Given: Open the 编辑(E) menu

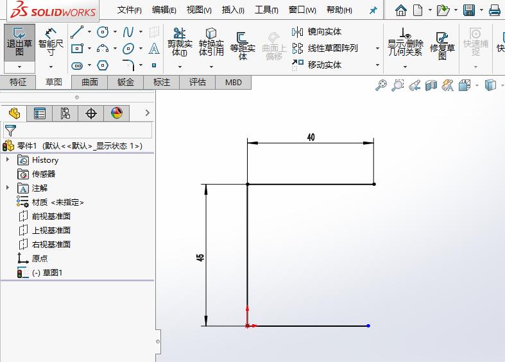Looking at the screenshot, I should [x=164, y=10].
